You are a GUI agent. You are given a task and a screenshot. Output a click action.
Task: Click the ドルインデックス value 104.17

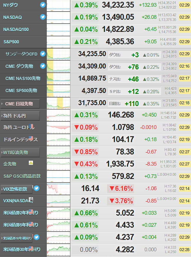tap(123, 139)
